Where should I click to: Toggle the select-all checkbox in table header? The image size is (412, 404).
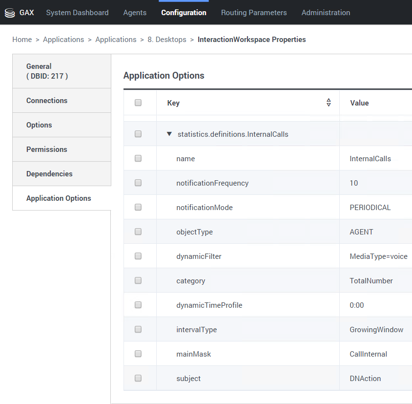(138, 103)
